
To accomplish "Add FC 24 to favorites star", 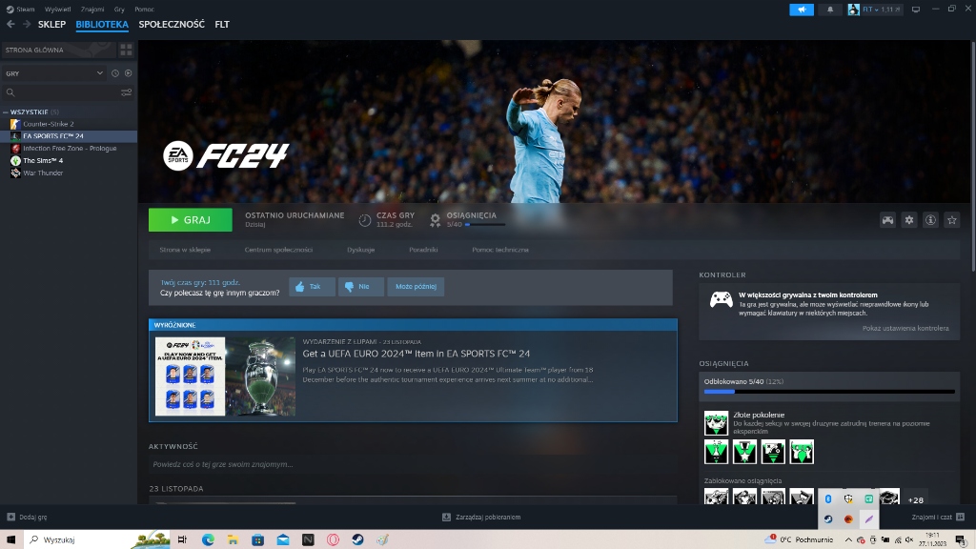I will [952, 220].
